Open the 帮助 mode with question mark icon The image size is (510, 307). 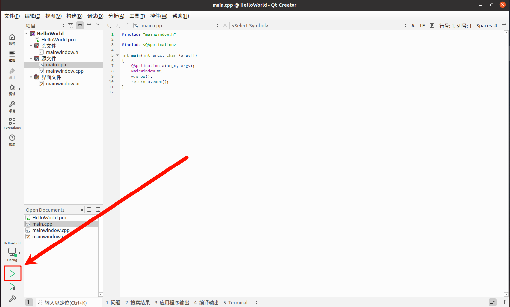pyautogui.click(x=12, y=140)
